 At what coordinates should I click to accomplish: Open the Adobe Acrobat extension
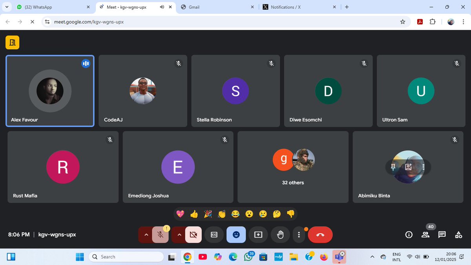tap(420, 22)
